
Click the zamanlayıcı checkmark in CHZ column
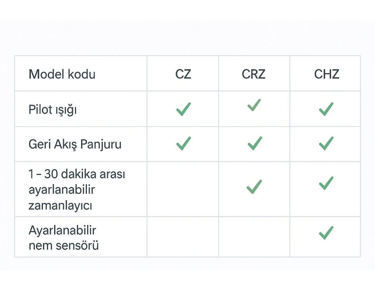pos(326,183)
